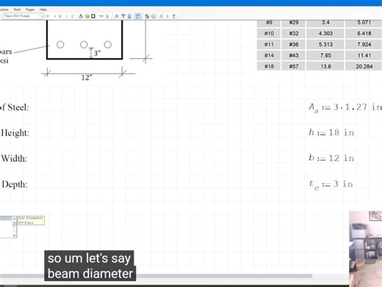The image size is (382, 287).
Task: Click the #11 table cell
Action: click(269, 44)
